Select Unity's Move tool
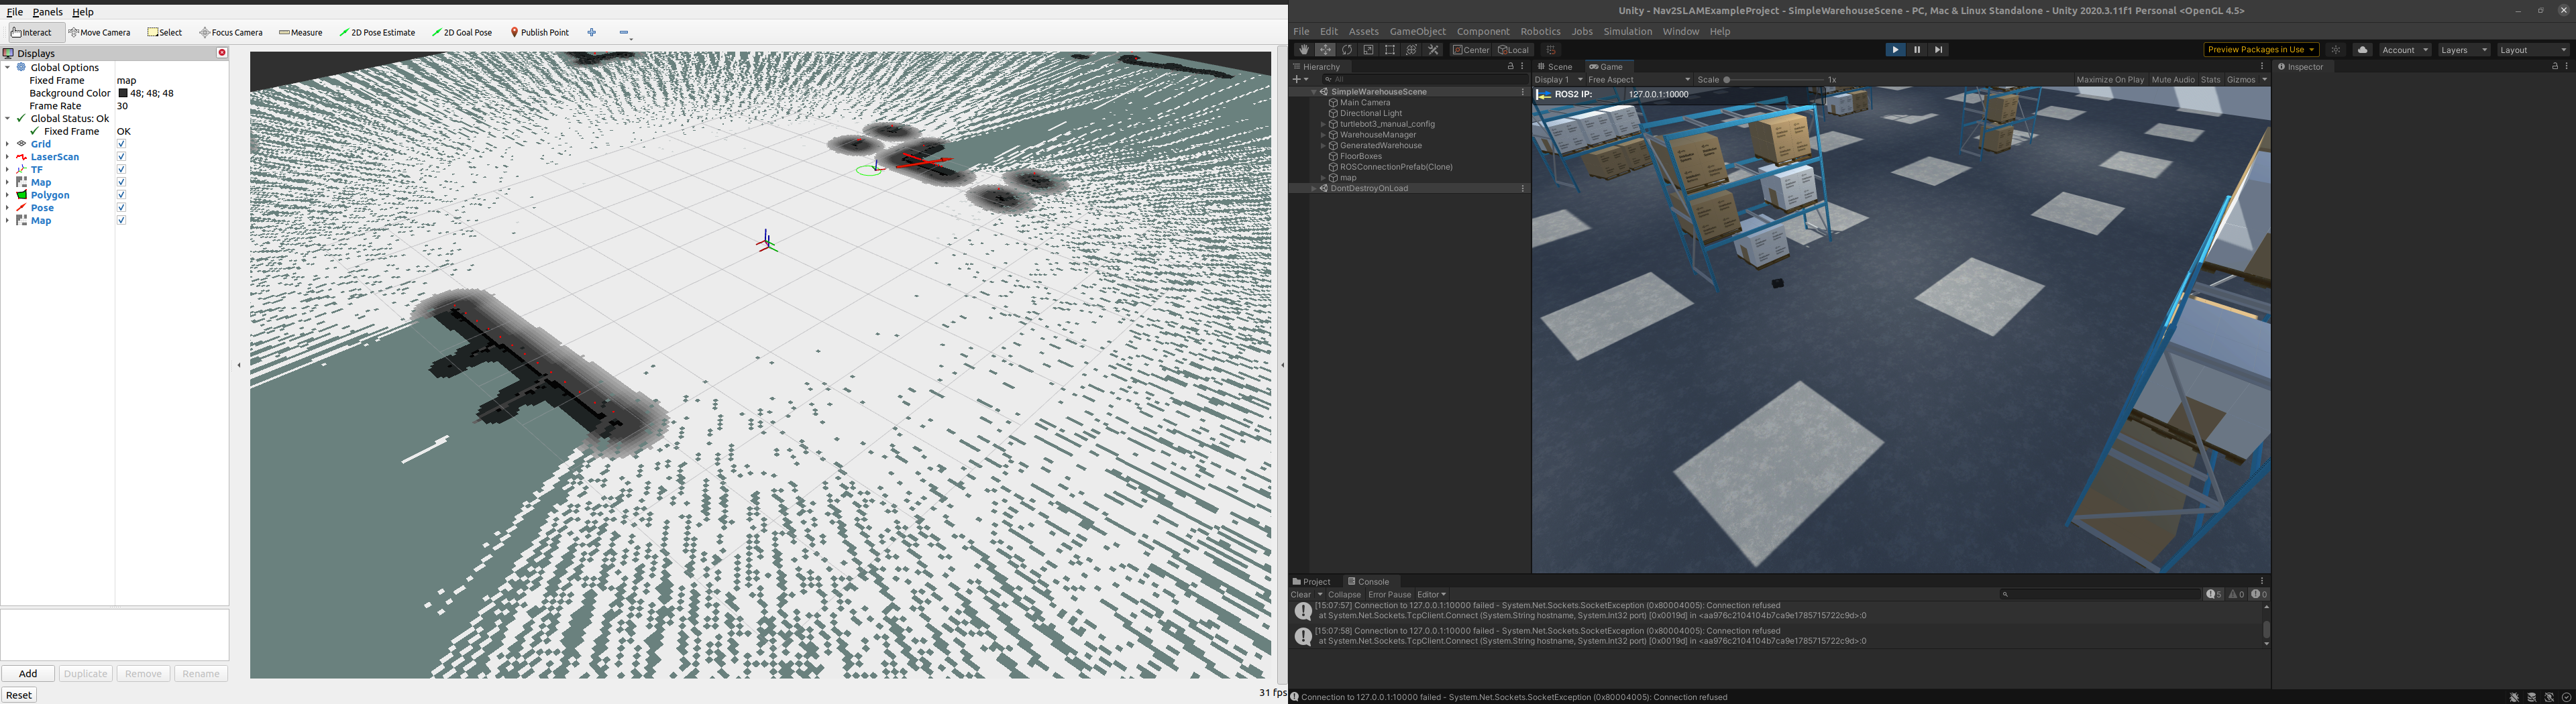Viewport: 2576px width, 704px height. (1325, 49)
